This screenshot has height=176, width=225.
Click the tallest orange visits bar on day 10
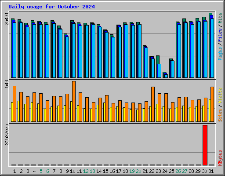pos(74,101)
